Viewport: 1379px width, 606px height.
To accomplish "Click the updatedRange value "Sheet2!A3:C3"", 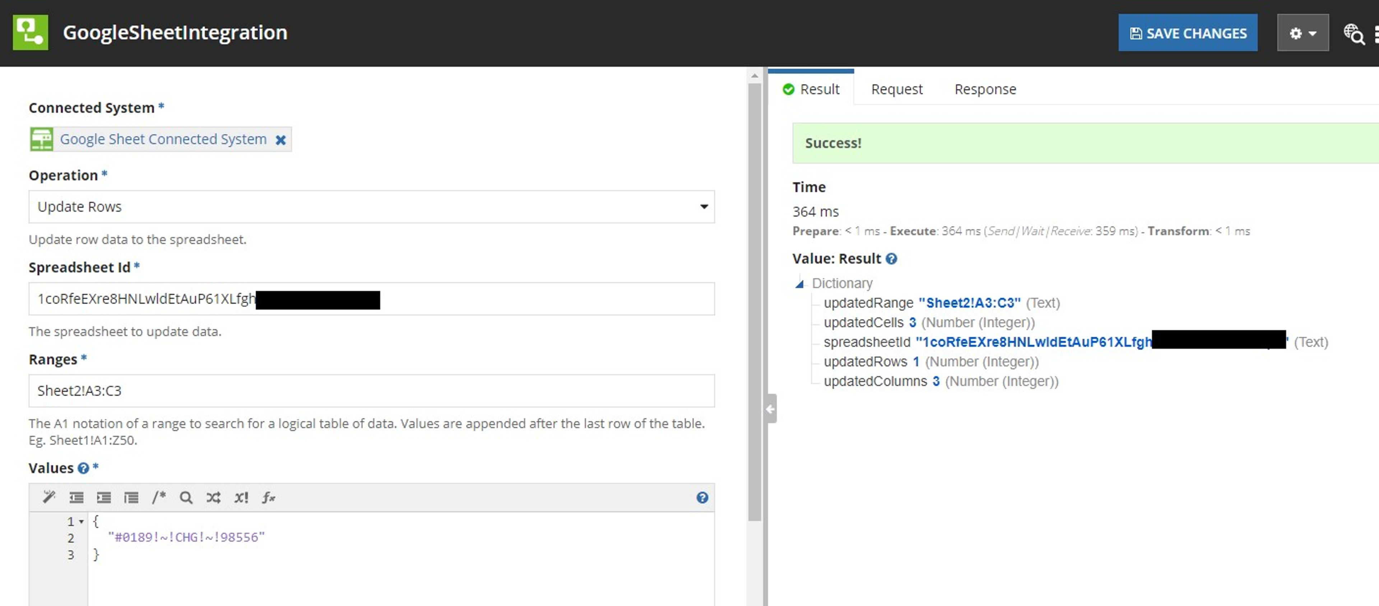I will (x=970, y=303).
